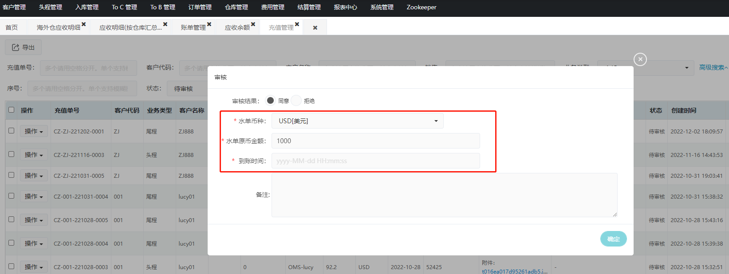Click the 状态 column header

click(656, 110)
